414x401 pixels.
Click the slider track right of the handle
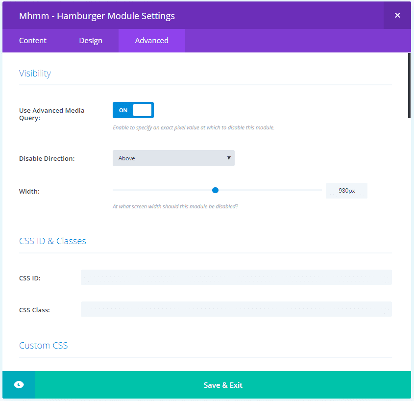point(270,190)
